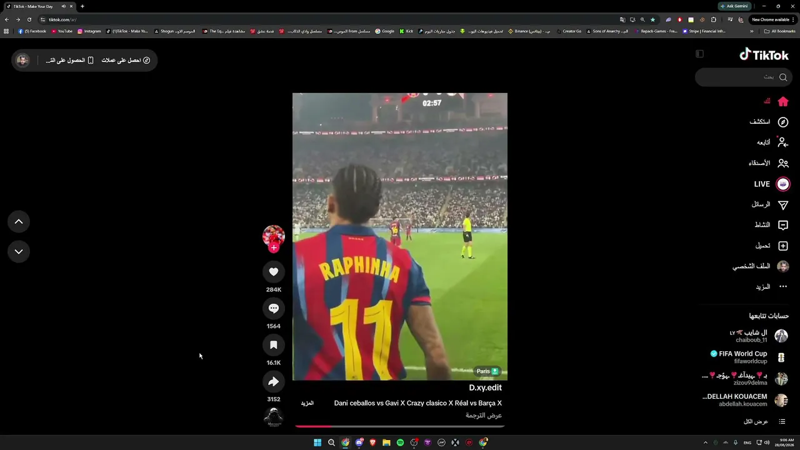
Task: Open the YouTube bookmark
Action: coord(62,31)
